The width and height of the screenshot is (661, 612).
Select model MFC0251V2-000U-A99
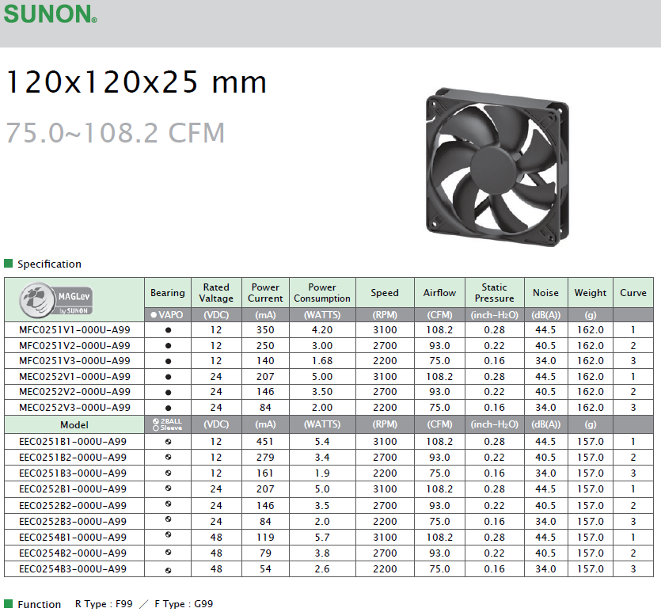[74, 346]
